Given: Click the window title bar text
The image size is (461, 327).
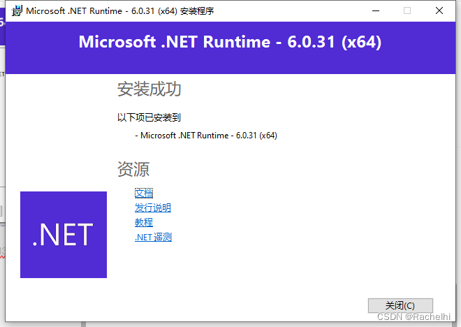Looking at the screenshot, I should click(120, 11).
